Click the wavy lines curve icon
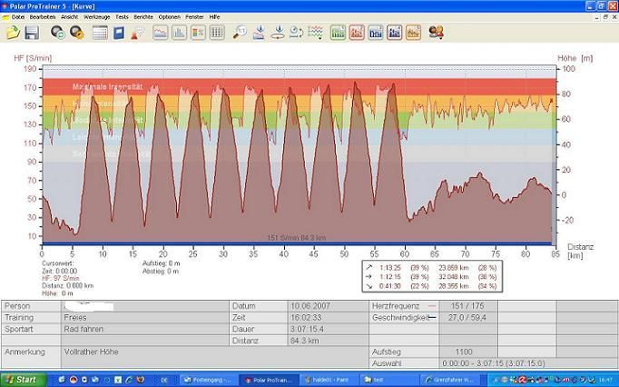Image resolution: width=619 pixels, height=387 pixels. 316,33
